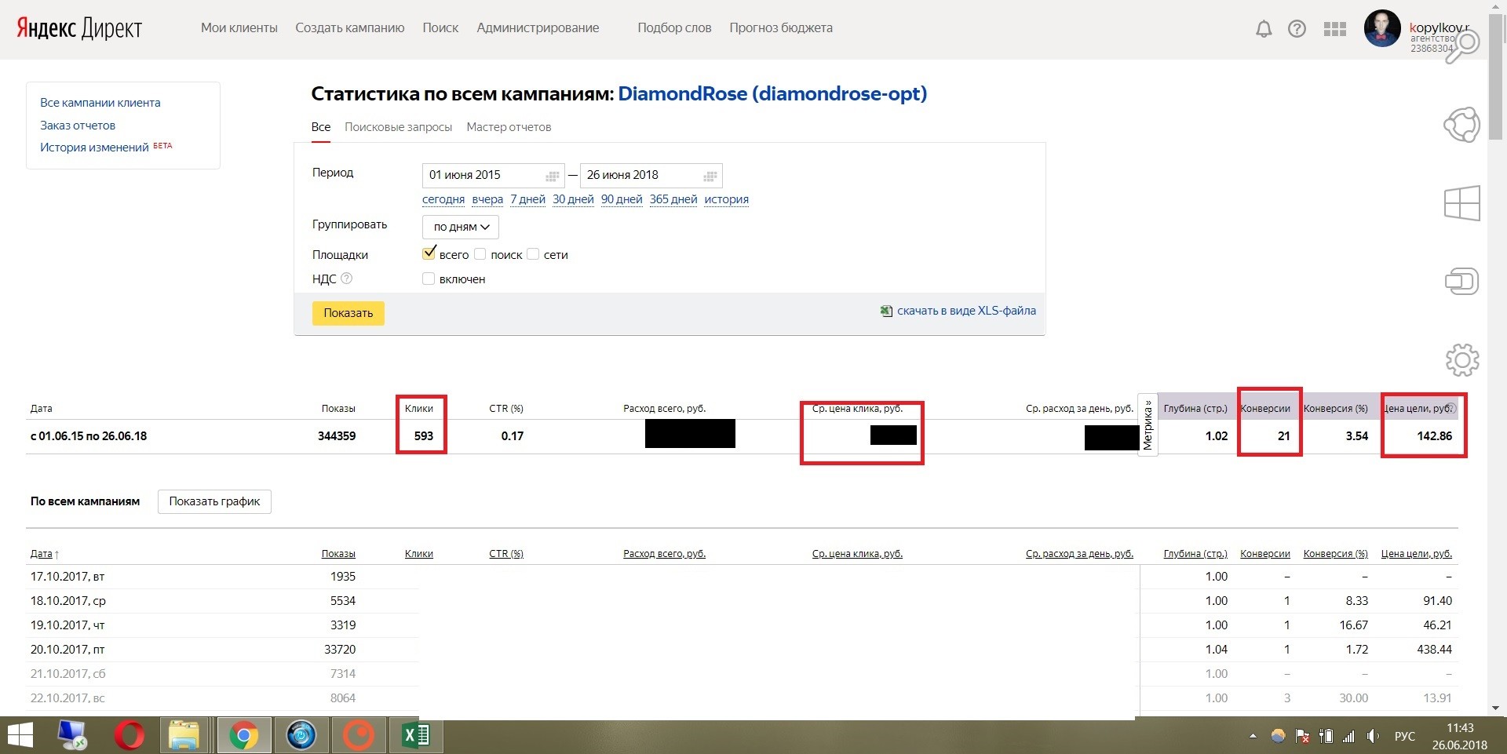Image resolution: width=1507 pixels, height=754 pixels.
Task: Click 'Показать график' button
Action: [214, 501]
